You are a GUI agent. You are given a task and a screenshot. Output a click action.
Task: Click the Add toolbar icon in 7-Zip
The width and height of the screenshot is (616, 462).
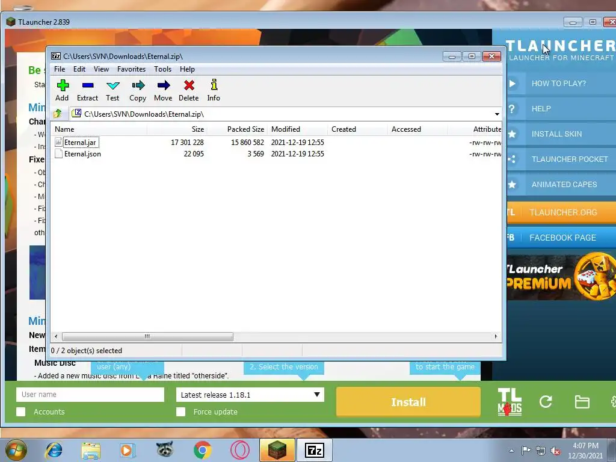click(x=62, y=90)
